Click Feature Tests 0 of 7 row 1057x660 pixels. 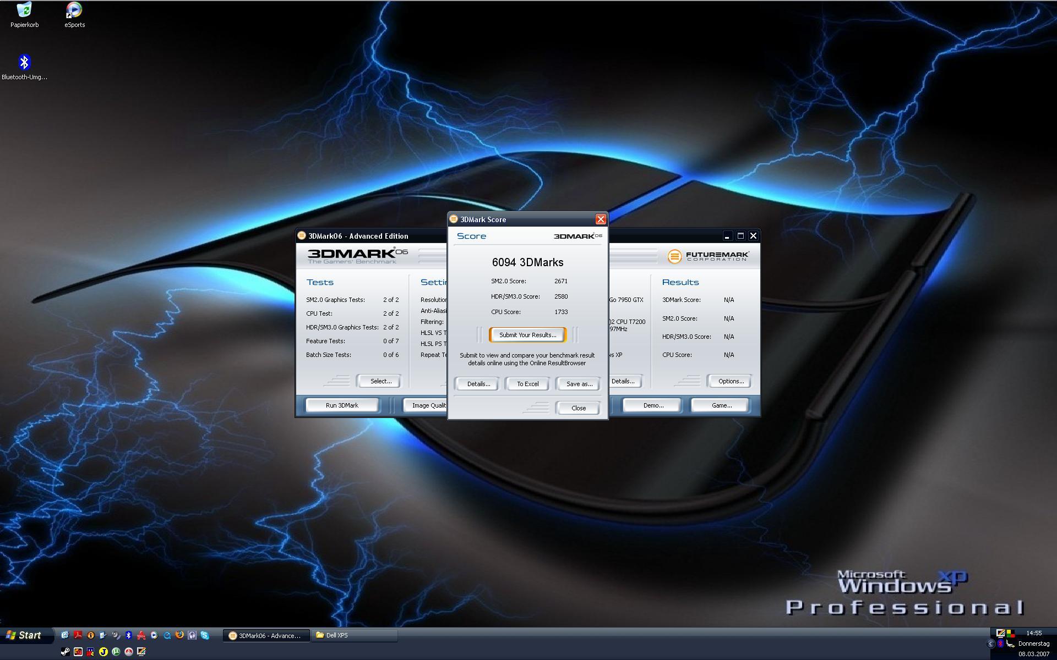(x=352, y=341)
